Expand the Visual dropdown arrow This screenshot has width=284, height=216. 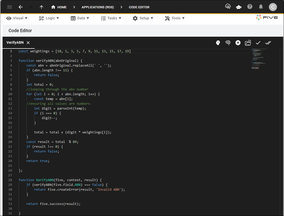(26, 18)
